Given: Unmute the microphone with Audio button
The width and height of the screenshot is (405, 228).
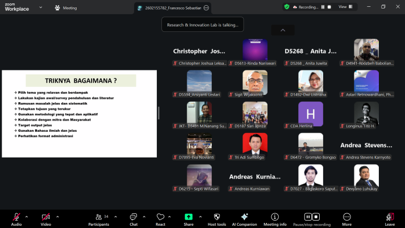Looking at the screenshot, I should pos(16,217).
